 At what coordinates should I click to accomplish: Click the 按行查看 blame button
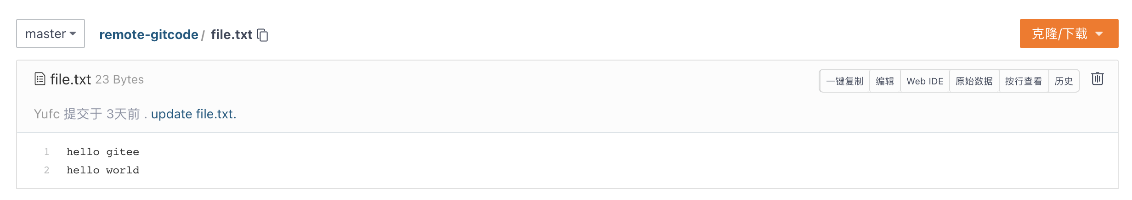(x=1024, y=81)
